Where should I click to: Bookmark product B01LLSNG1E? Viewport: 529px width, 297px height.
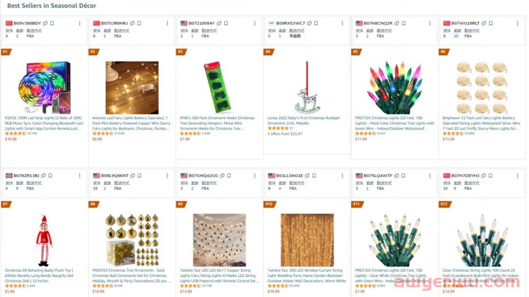click(314, 176)
